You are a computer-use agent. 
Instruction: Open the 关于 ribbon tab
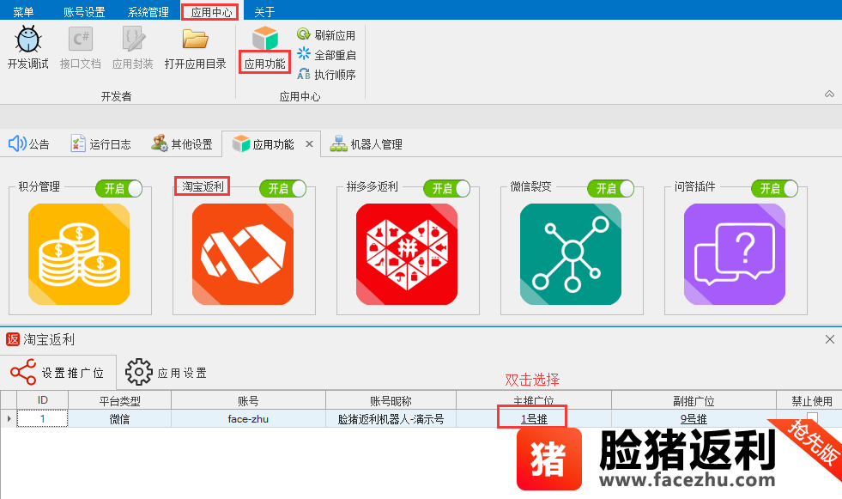tap(264, 12)
